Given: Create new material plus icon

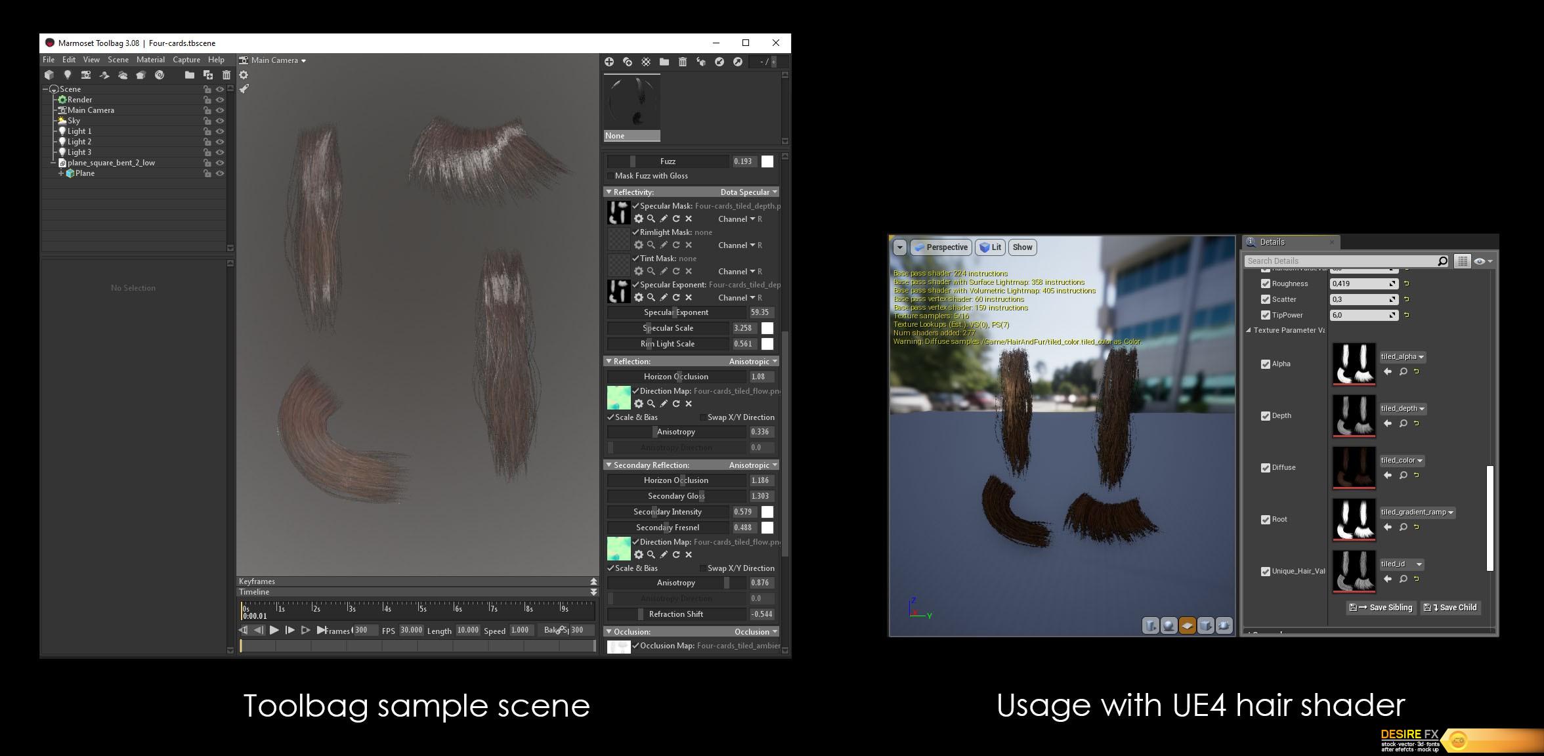Looking at the screenshot, I should tap(609, 62).
